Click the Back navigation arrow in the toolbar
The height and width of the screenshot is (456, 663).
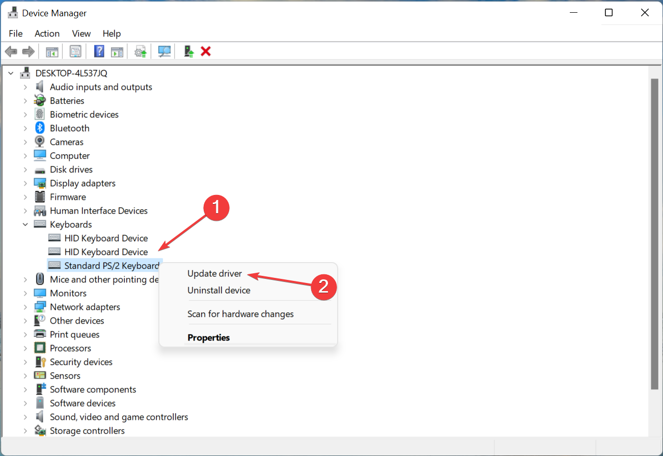(x=11, y=51)
